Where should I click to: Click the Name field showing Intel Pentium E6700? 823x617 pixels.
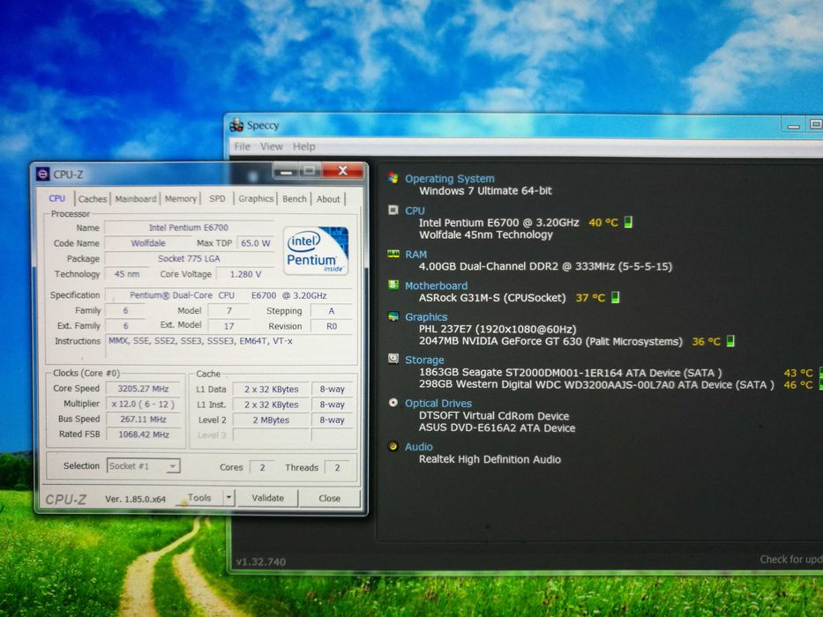(189, 227)
